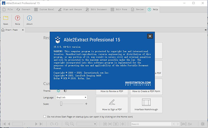Switch to the Convert tab
The height and width of the screenshot is (128, 208).
[x=23, y=9]
